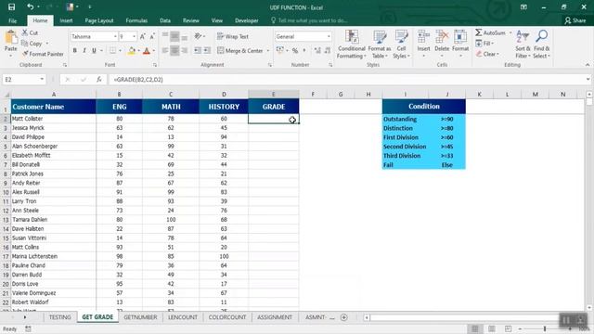594x334 pixels.
Task: Click the Format cells icon
Action: pyautogui.click(x=460, y=37)
